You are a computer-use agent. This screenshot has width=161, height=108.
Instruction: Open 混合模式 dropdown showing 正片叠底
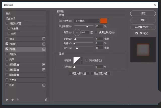coord(87,21)
